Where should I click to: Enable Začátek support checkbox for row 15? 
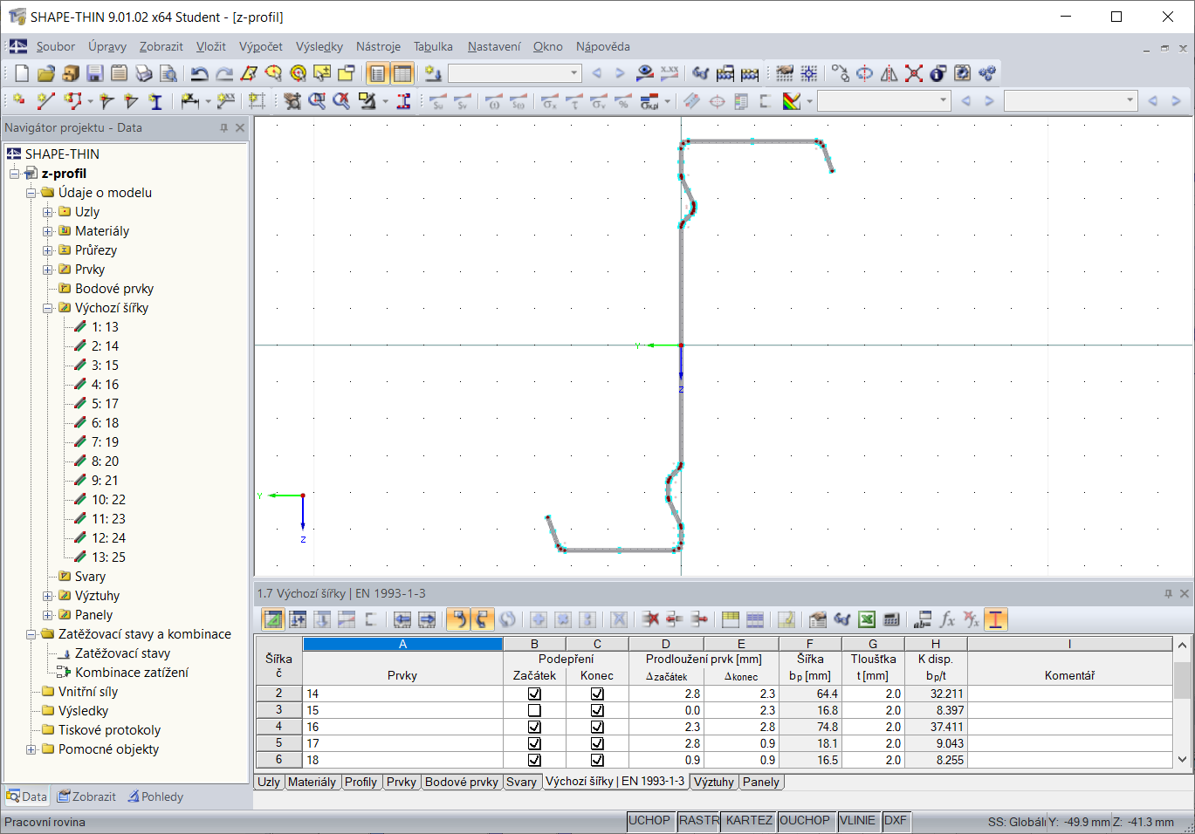(x=534, y=711)
